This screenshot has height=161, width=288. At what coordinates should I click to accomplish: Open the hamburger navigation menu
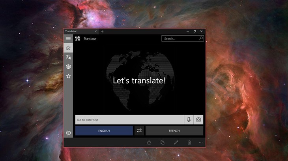click(68, 38)
